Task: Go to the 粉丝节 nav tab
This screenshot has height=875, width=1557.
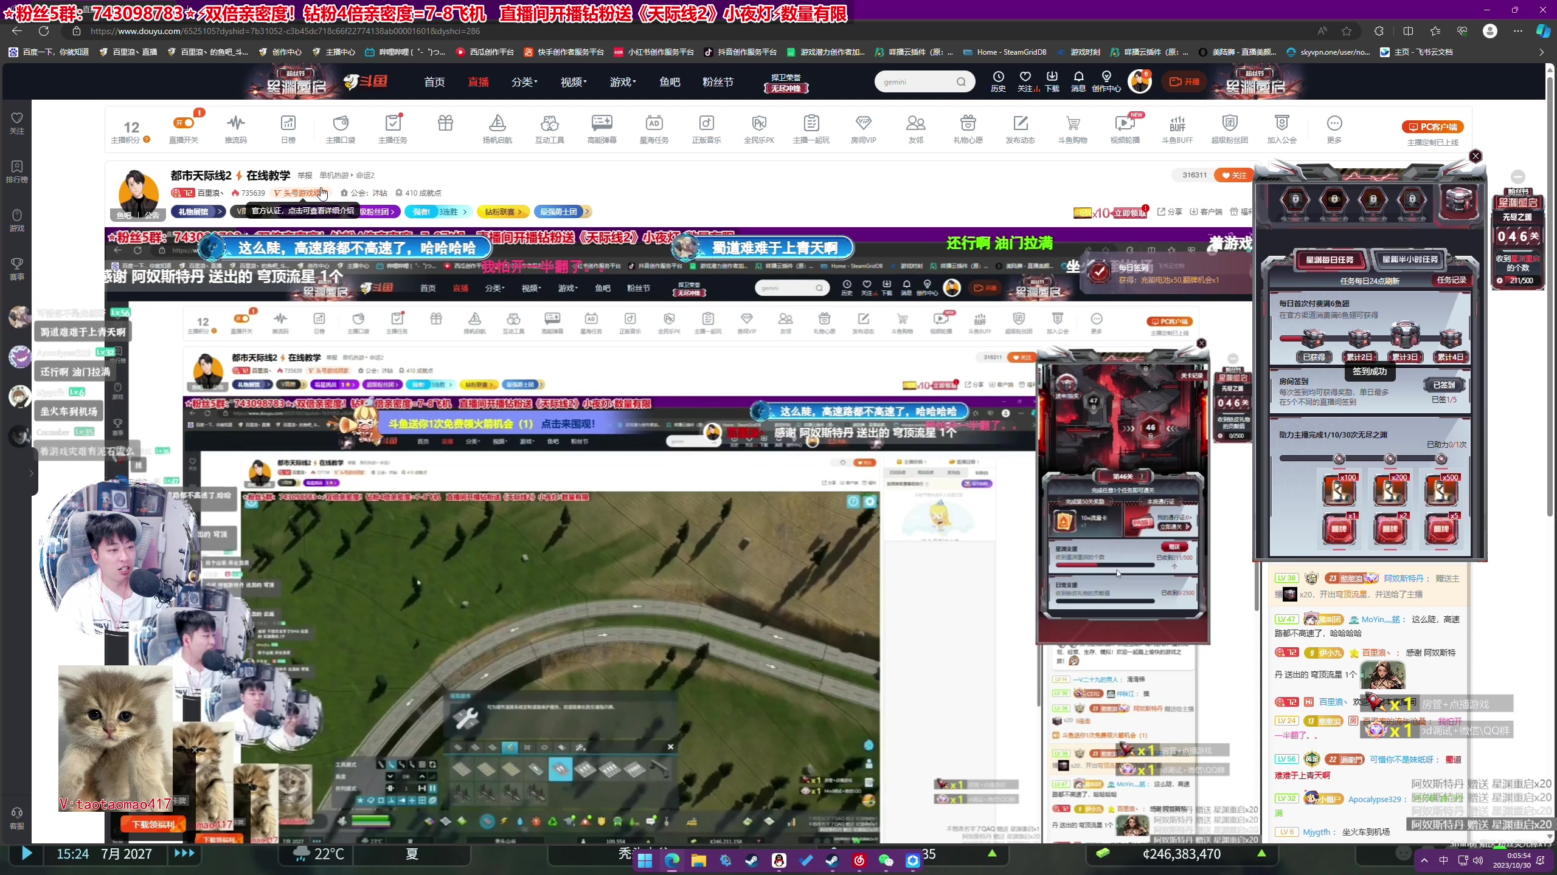Action: [x=718, y=82]
